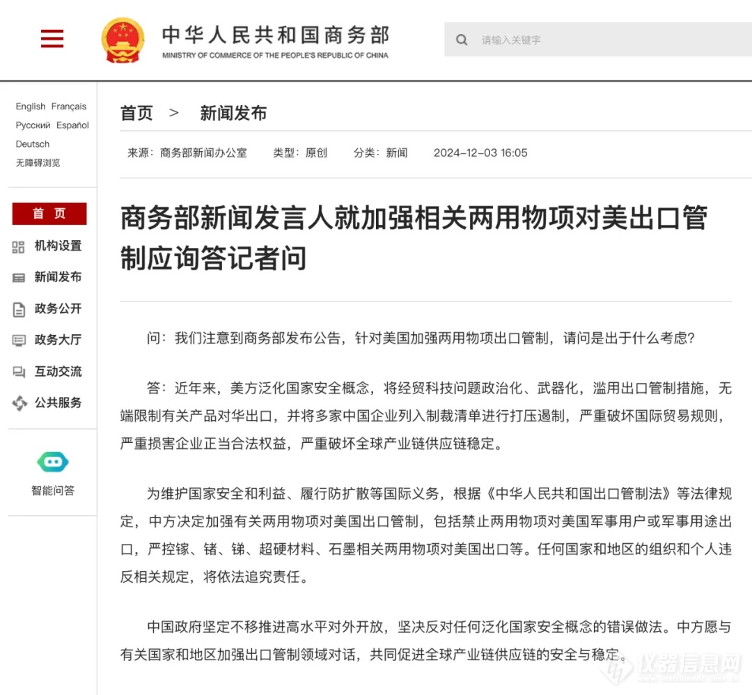The image size is (752, 695).
Task: Click the 机构设置 grid icon
Action: 18,247
